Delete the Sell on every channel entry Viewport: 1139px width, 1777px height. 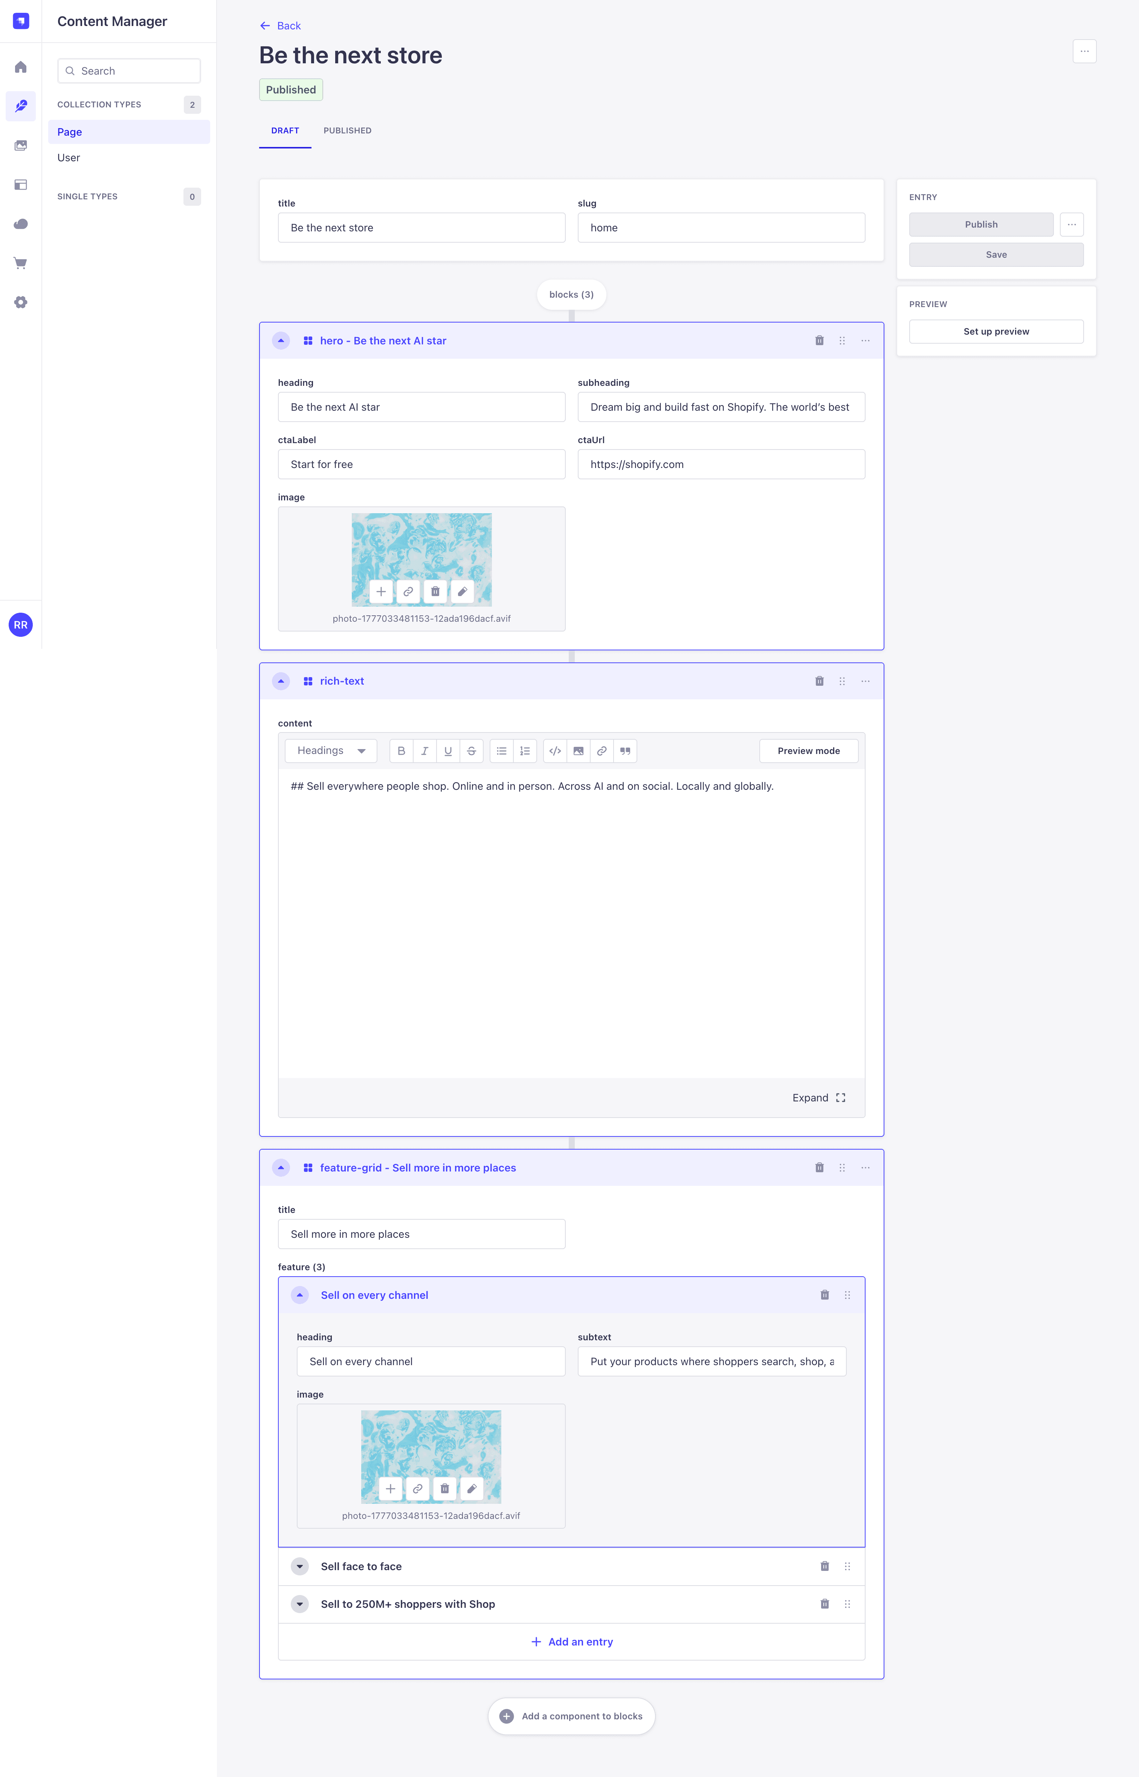824,1295
